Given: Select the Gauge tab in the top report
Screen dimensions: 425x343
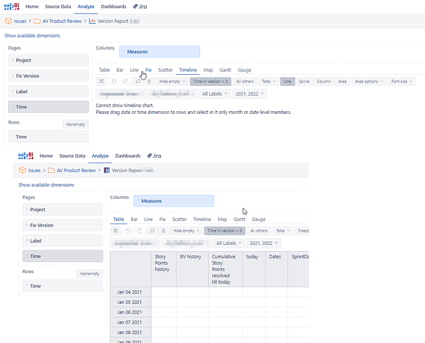Looking at the screenshot, I should (245, 70).
